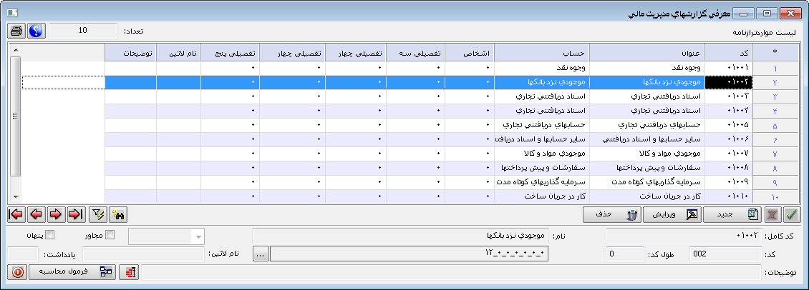The height and width of the screenshot is (290, 809).
Task: Go to last record with red arrow-bar button
Action: click(x=75, y=214)
